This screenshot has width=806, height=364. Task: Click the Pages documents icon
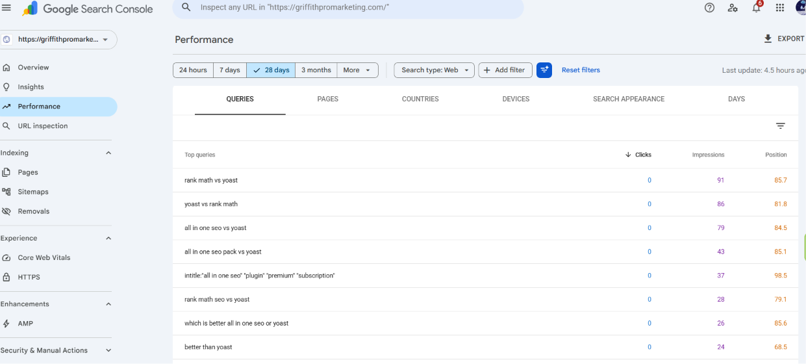pyautogui.click(x=6, y=172)
